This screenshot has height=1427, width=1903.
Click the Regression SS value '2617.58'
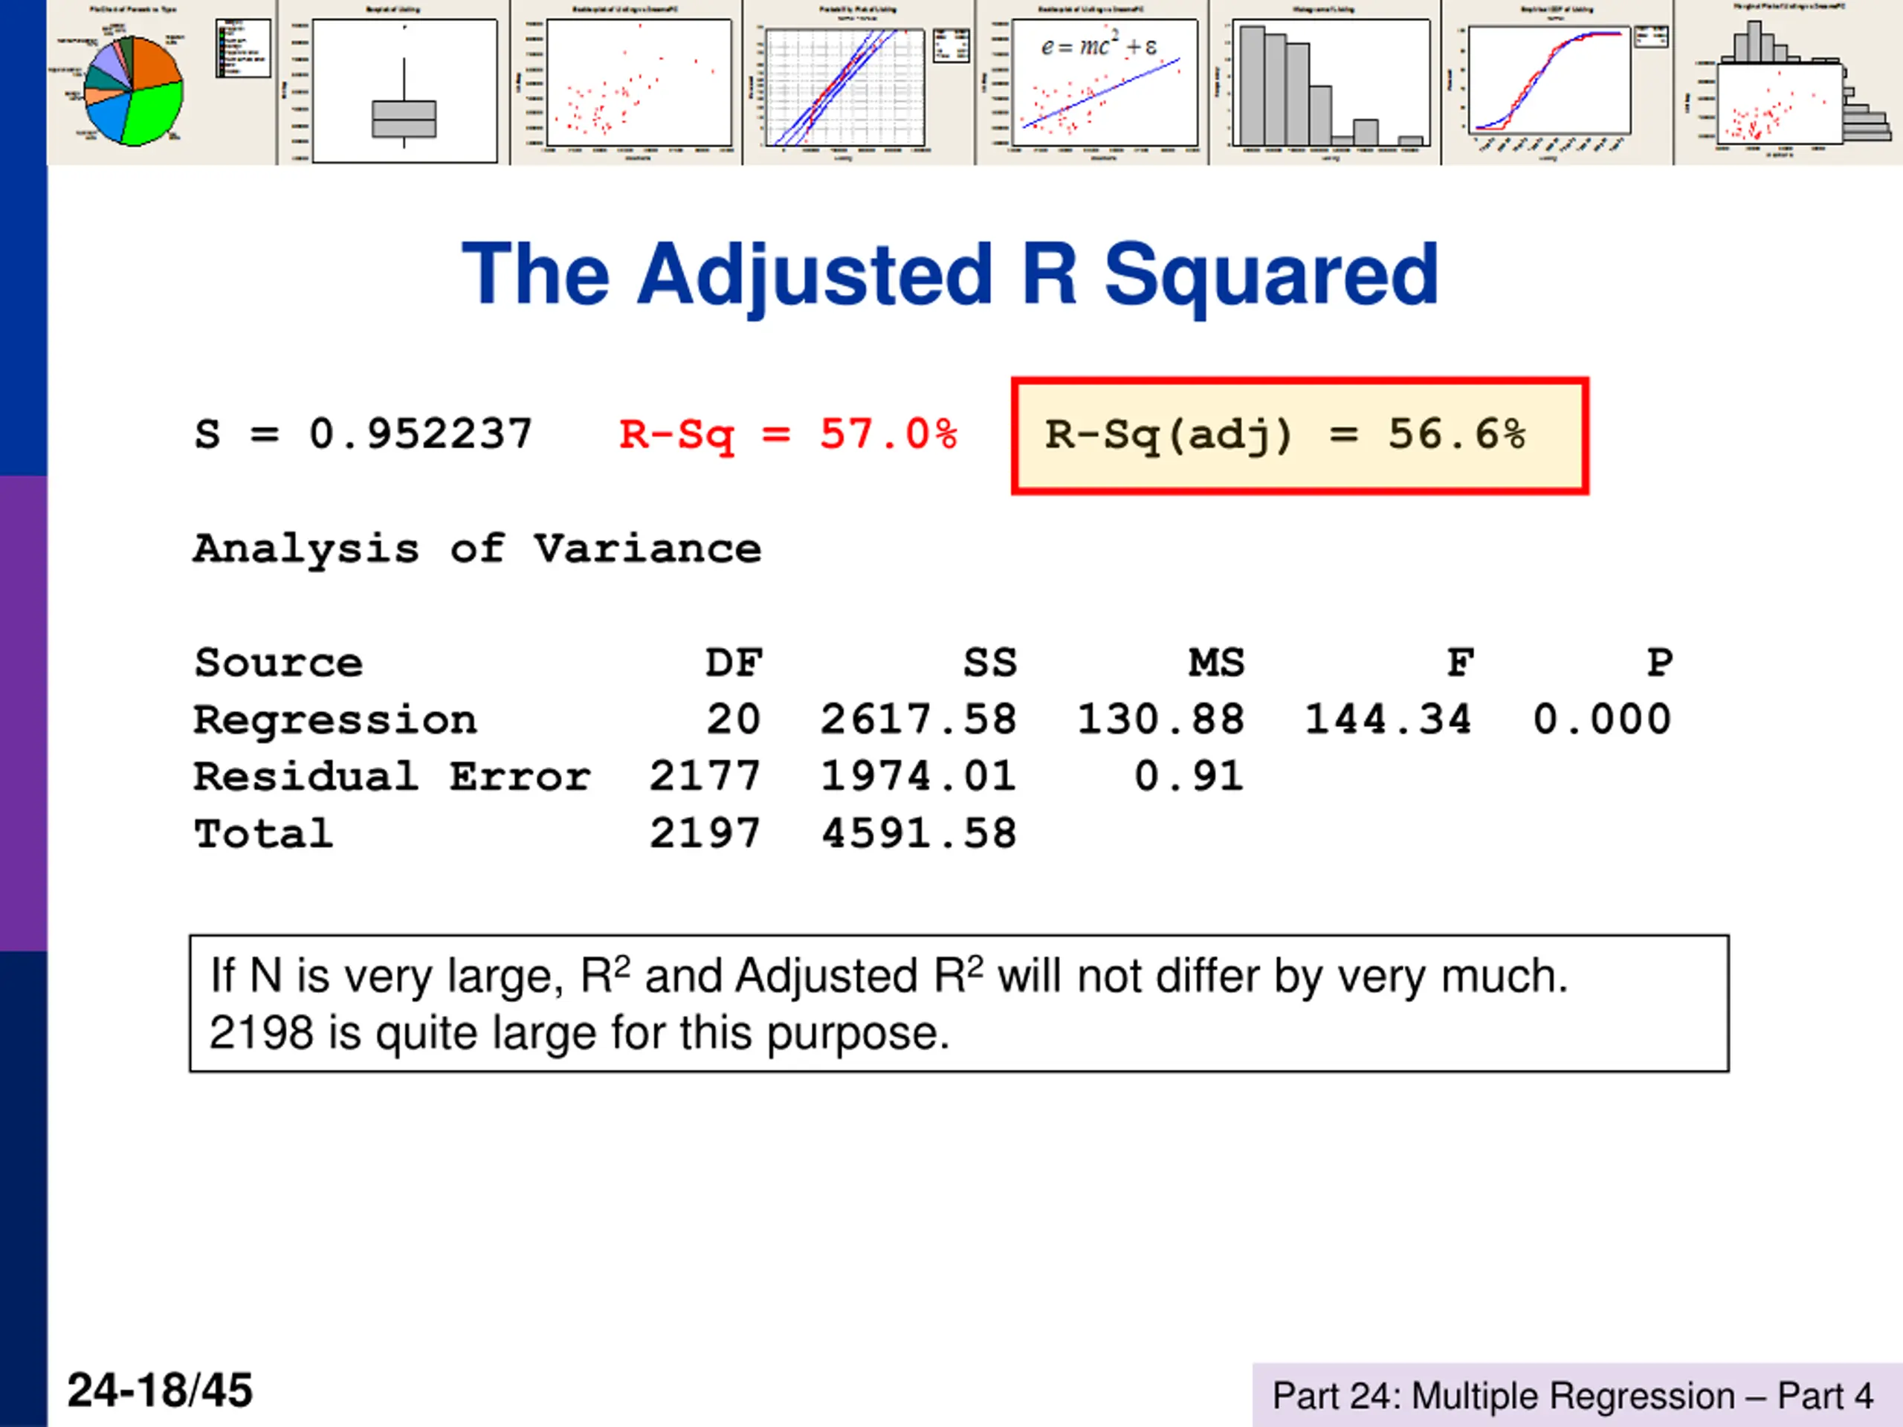pyautogui.click(x=919, y=719)
